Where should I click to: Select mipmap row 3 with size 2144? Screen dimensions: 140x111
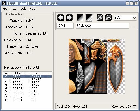point(27,85)
